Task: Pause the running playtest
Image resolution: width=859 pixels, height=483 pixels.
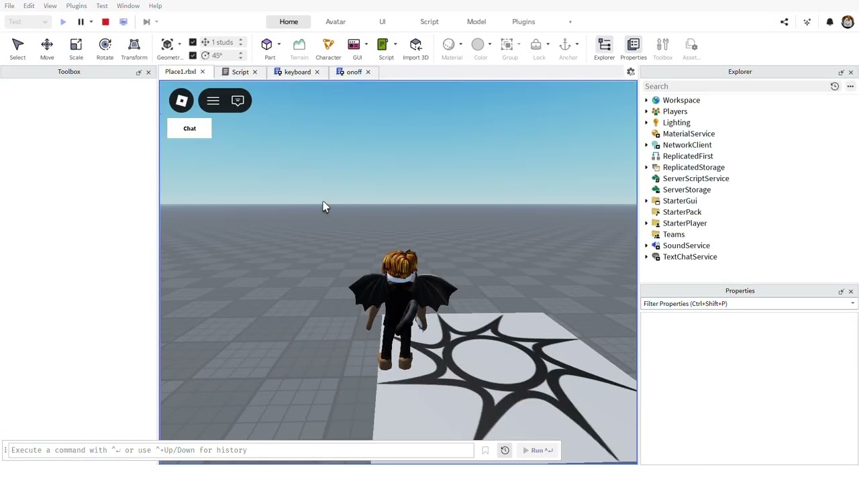Action: [81, 21]
